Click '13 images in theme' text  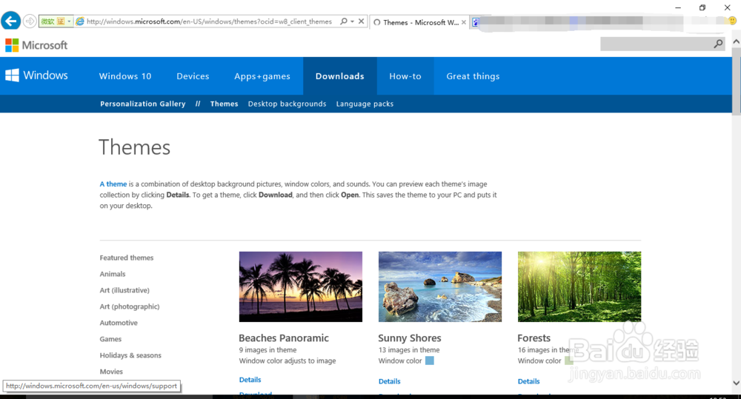pyautogui.click(x=409, y=350)
